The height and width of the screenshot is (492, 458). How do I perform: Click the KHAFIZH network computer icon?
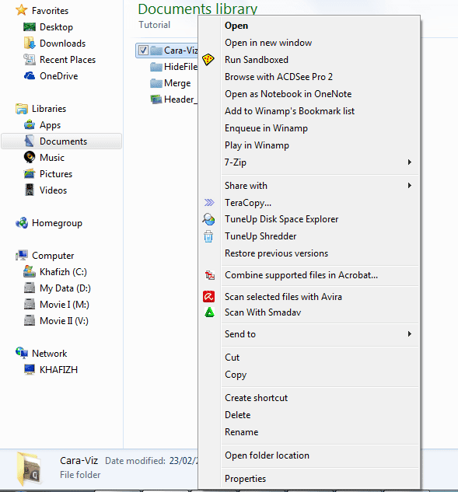click(30, 370)
